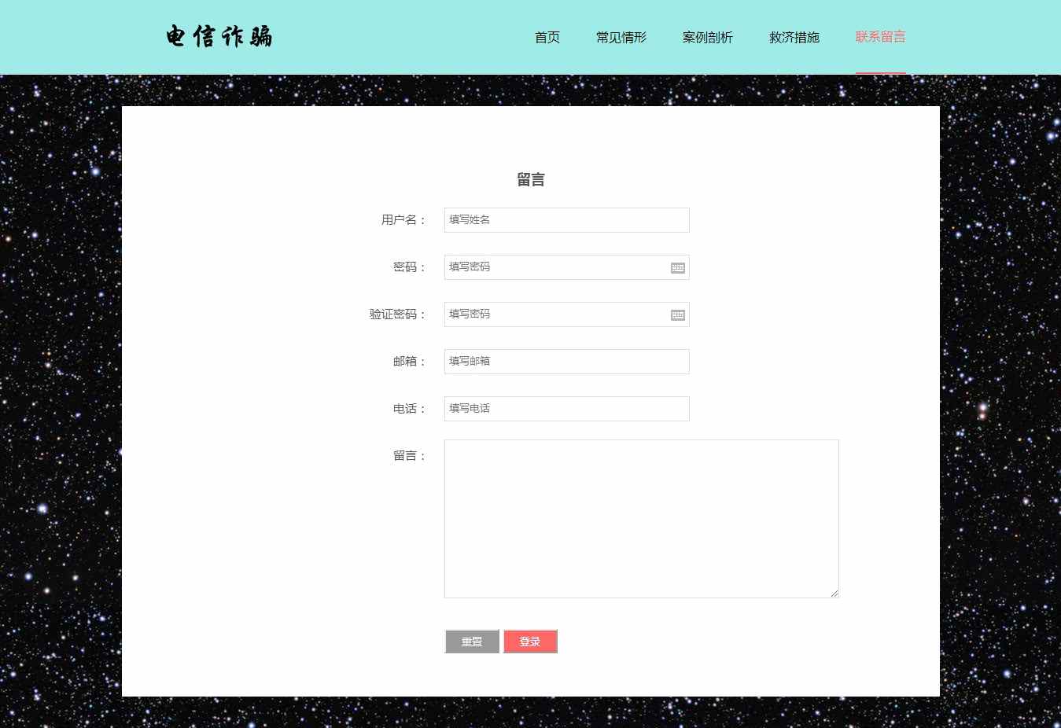The image size is (1061, 728).
Task: Click the 邮箱： label
Action: 410,362
